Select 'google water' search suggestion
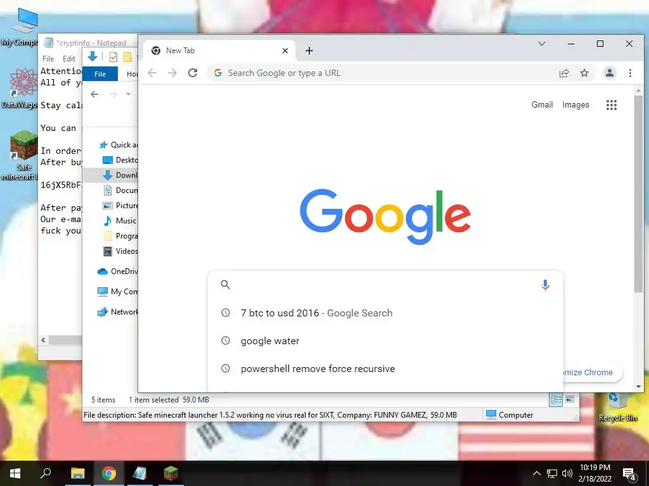 (386, 341)
